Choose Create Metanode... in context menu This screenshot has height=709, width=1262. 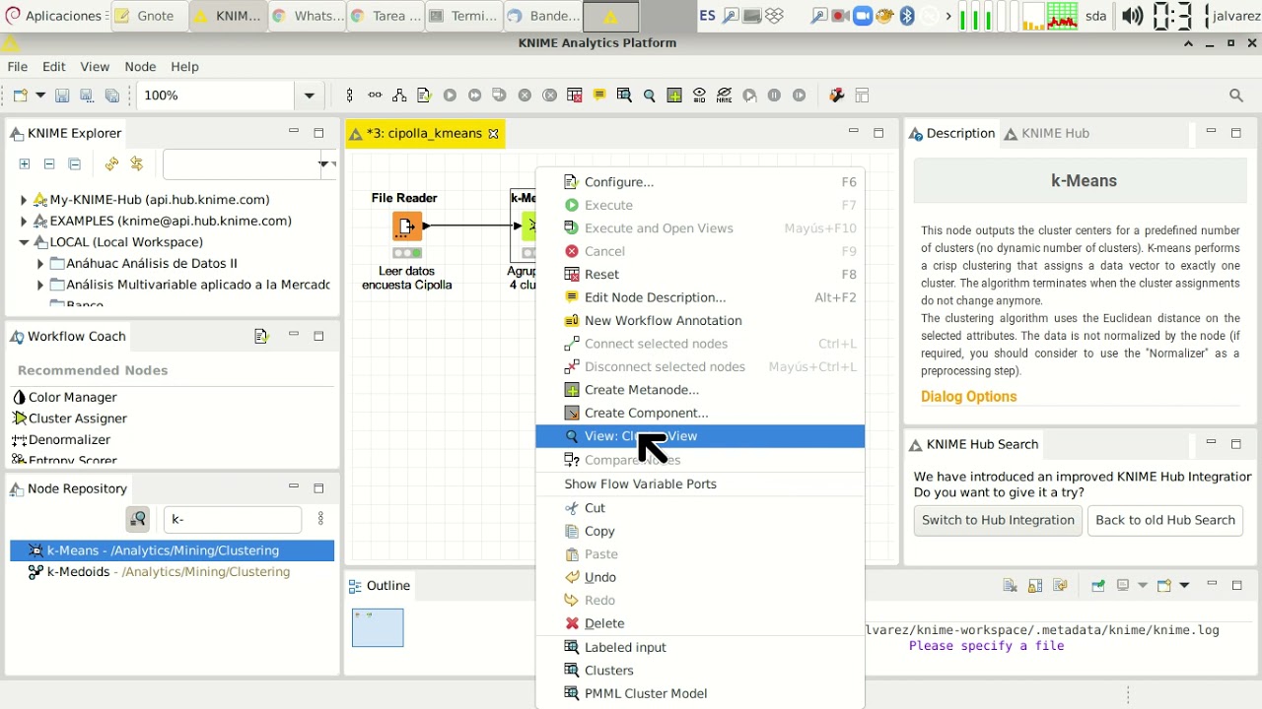[700, 390]
